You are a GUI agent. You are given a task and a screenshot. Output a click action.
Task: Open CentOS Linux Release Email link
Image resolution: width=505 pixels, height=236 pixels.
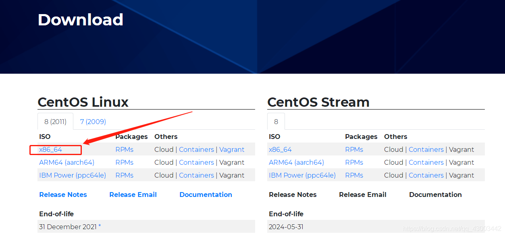(133, 195)
